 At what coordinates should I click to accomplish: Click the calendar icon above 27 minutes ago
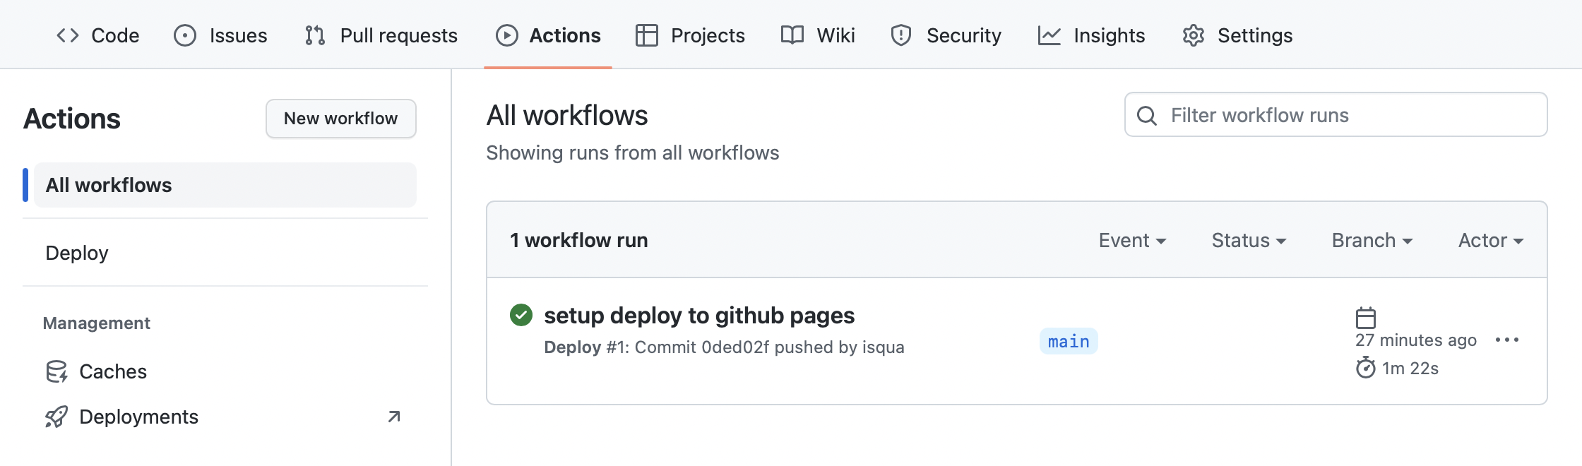[1366, 318]
